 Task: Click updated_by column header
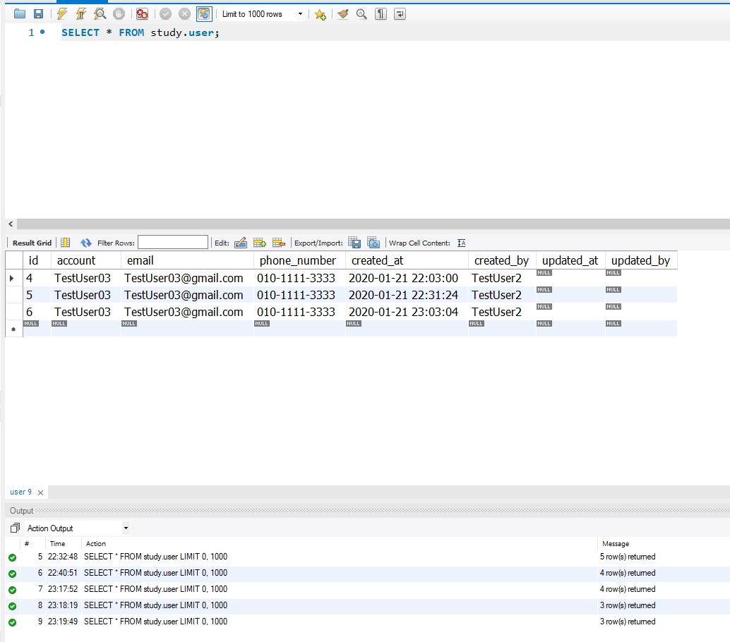pyautogui.click(x=641, y=260)
